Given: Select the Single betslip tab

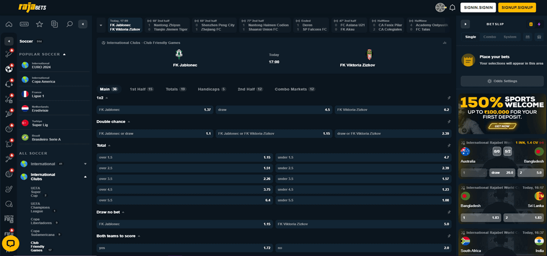Looking at the screenshot, I should coord(470,37).
